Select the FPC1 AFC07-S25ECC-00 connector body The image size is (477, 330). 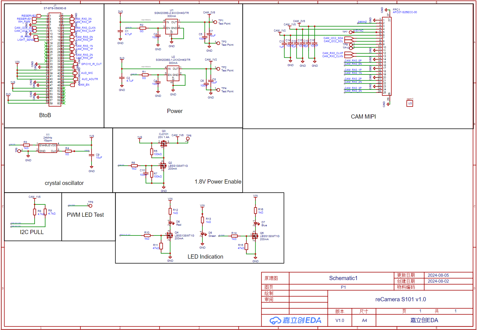pos(387,56)
